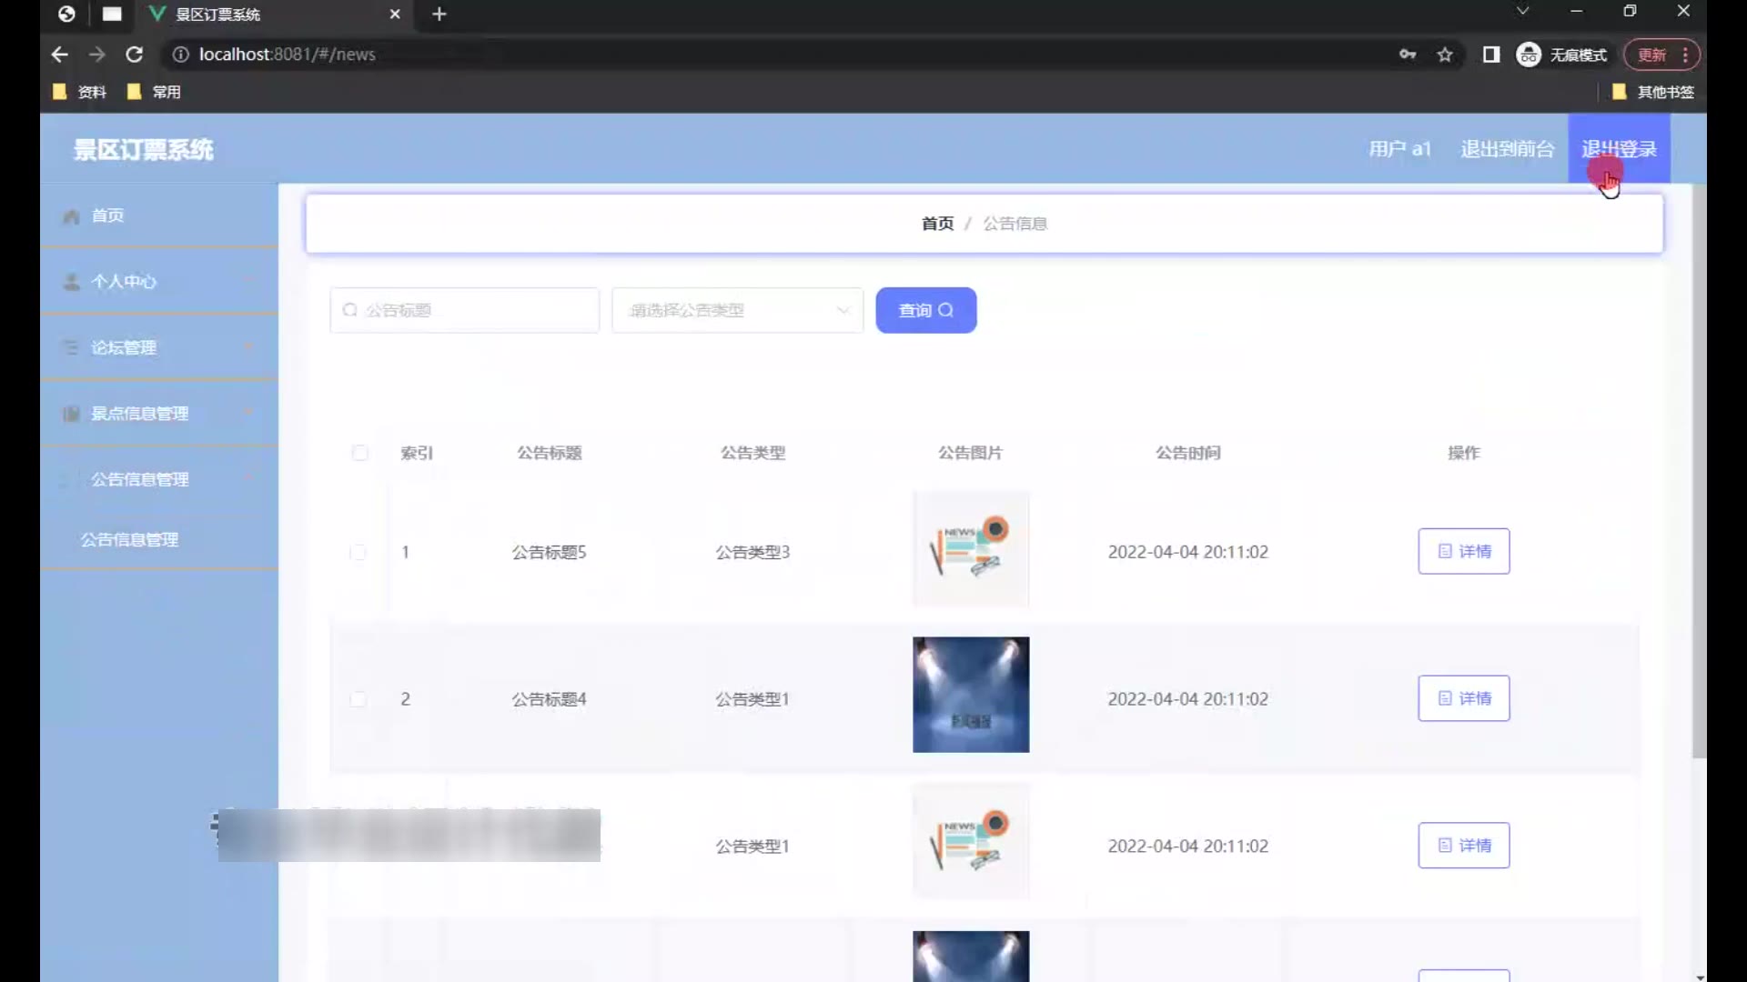Open a new browser tab with the plus icon

[x=439, y=14]
